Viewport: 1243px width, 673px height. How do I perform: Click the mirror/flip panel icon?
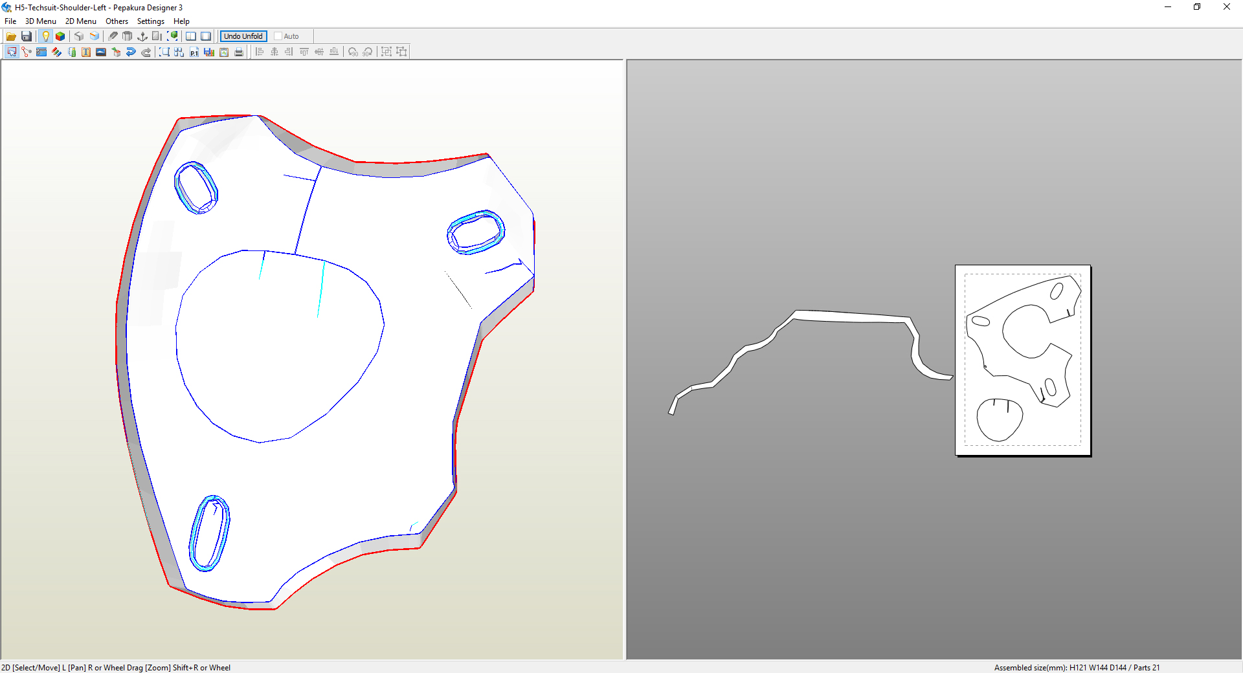(157, 36)
